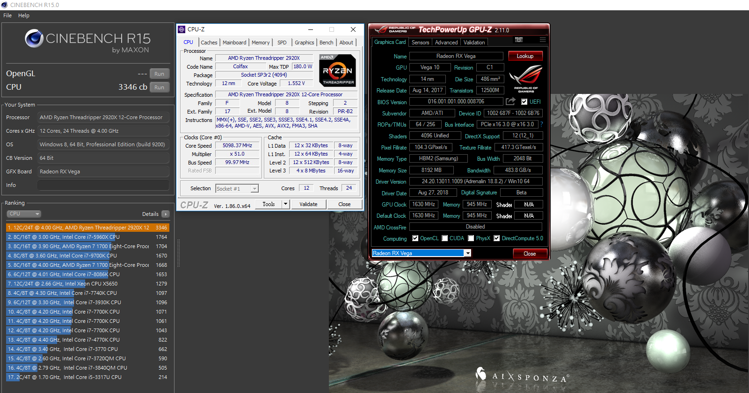Click Ryzen Threadripper logo in CPU-Z

coord(338,71)
